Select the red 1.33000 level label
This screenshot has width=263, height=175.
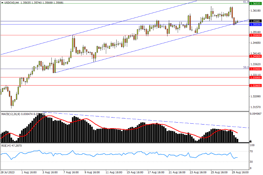tap(256, 77)
